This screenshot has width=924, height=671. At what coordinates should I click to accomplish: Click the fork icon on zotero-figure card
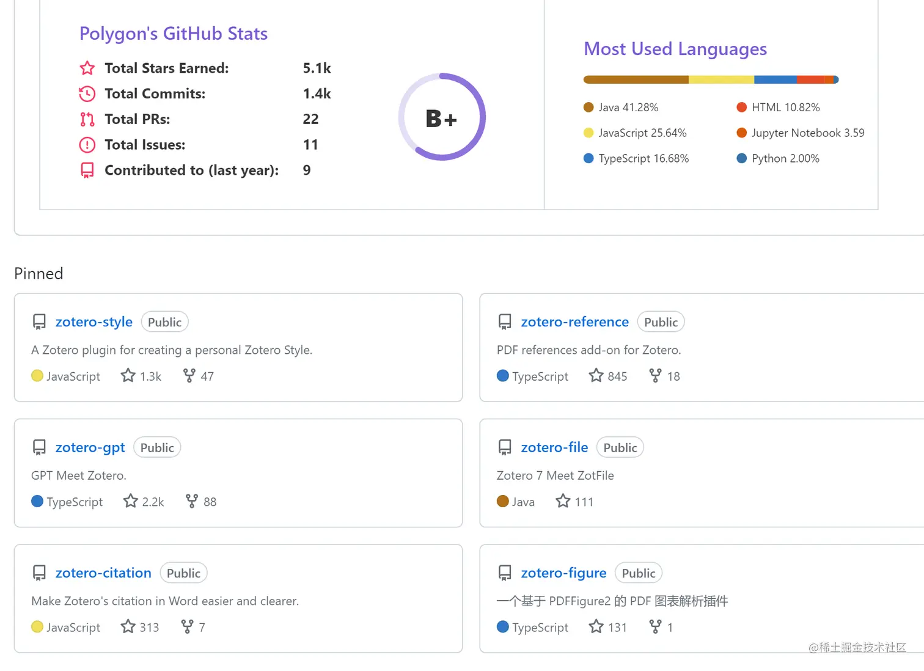click(655, 626)
